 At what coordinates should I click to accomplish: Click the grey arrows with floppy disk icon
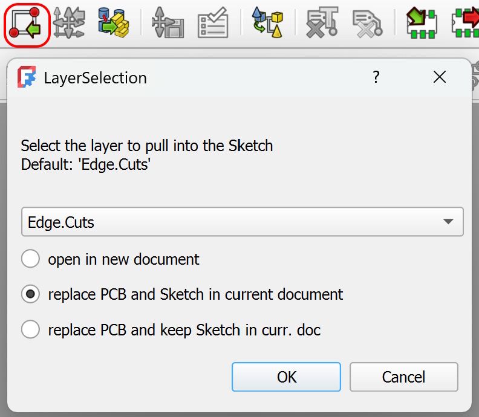point(167,24)
